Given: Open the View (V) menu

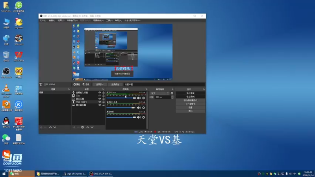Looking at the screenshot, I should click(61, 20).
